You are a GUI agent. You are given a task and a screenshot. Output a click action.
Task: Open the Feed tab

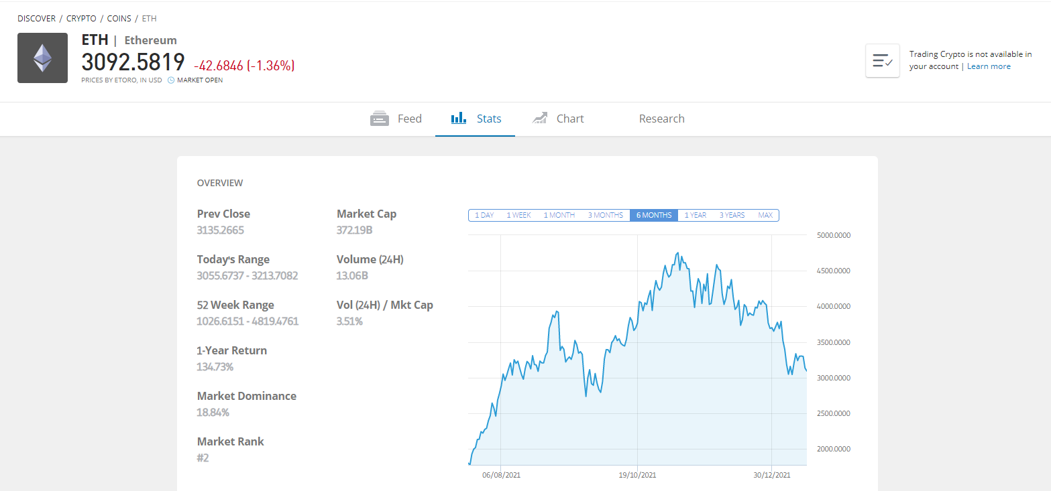coord(396,119)
